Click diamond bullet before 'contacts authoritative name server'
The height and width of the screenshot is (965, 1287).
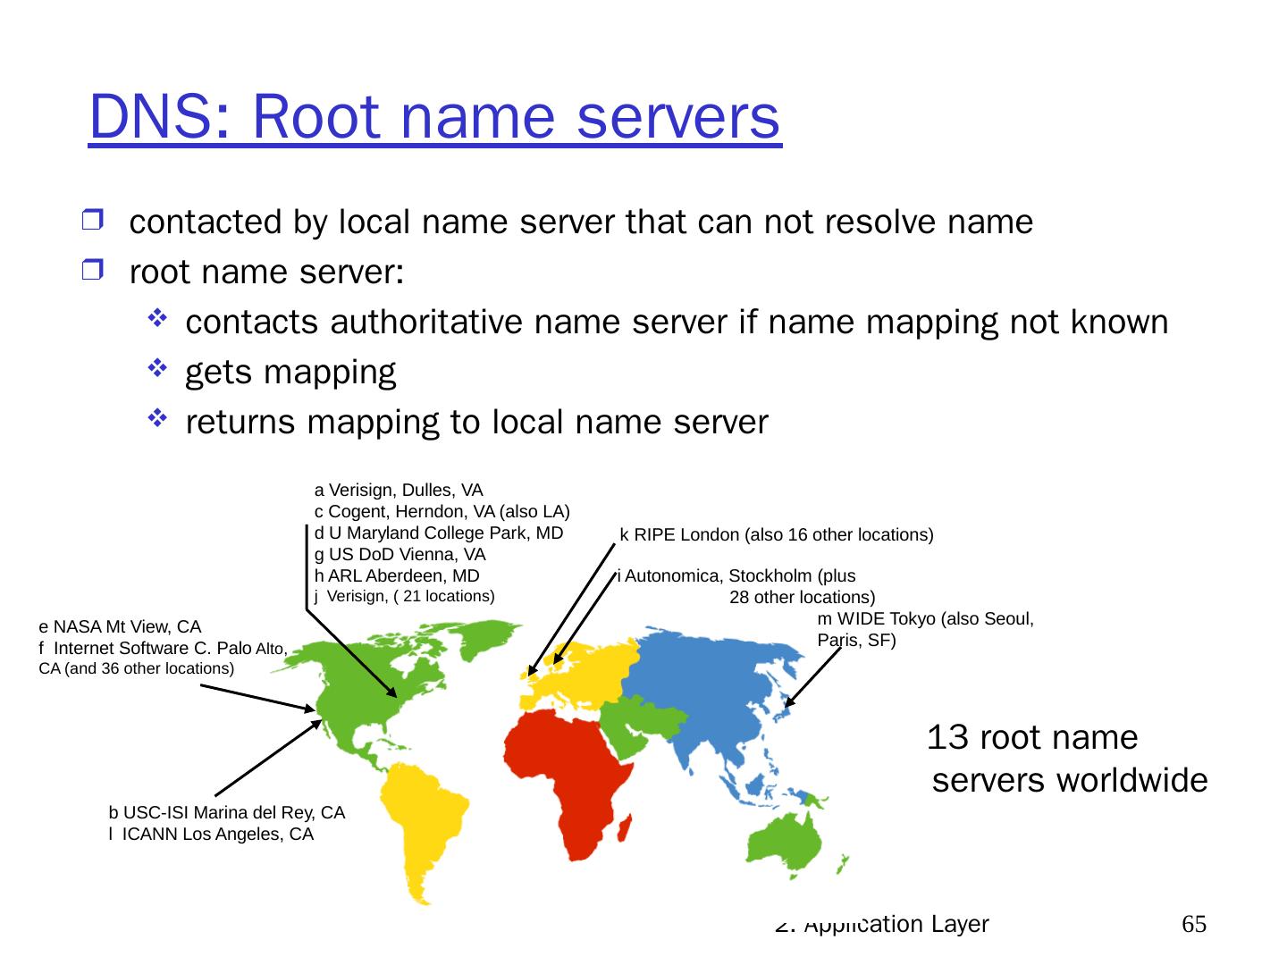click(x=156, y=320)
